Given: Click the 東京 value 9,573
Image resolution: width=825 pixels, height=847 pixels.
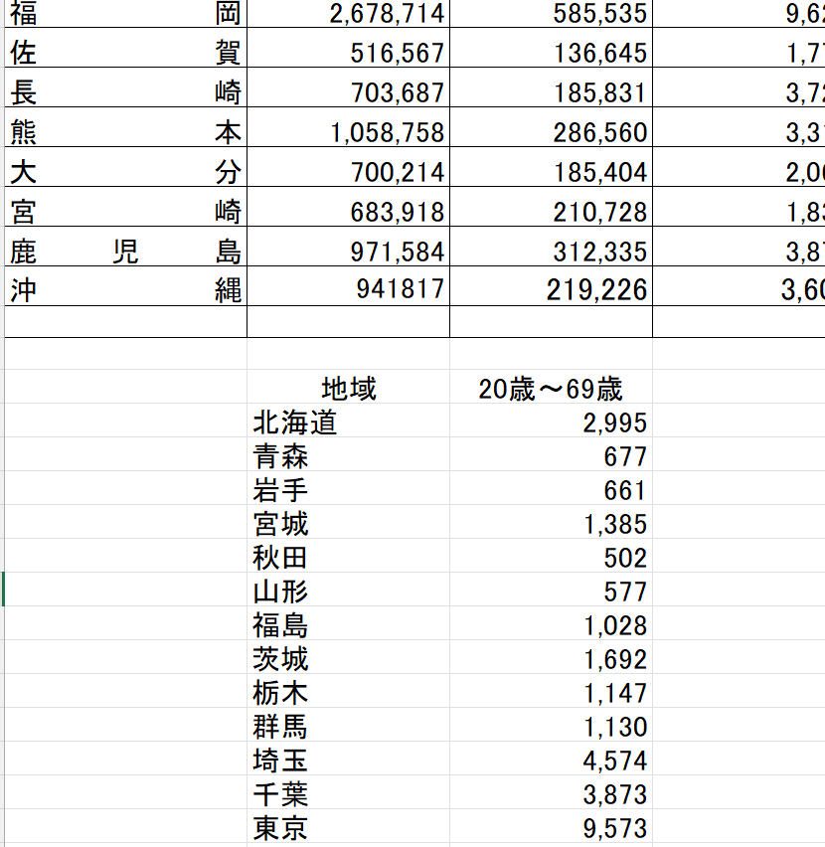Looking at the screenshot, I should (552, 828).
